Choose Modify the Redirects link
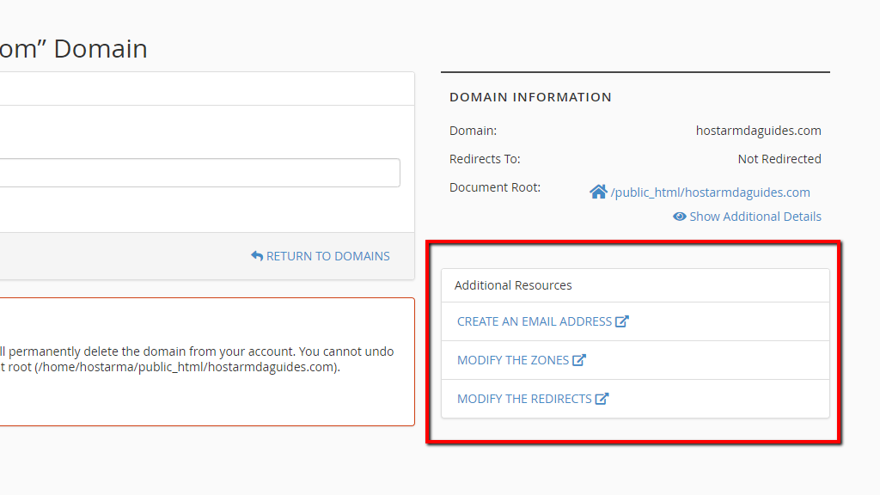Screen dimensions: 880x495 coord(524,399)
